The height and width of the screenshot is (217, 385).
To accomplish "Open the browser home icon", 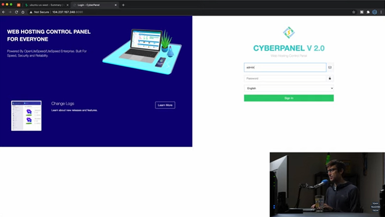I will (23, 12).
